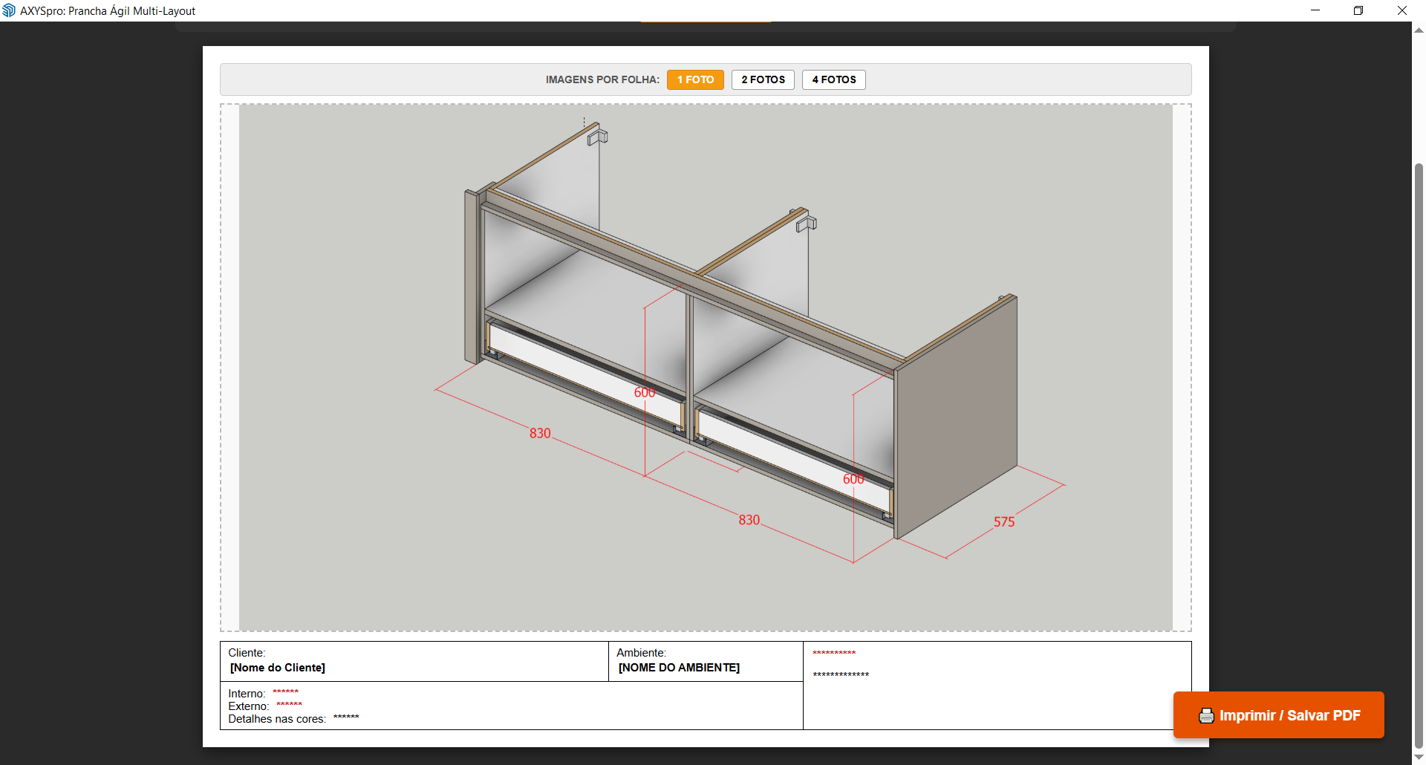Image resolution: width=1426 pixels, height=765 pixels.
Task: Edit the [NOME DO AMBIENTE] field
Action: pyautogui.click(x=679, y=668)
